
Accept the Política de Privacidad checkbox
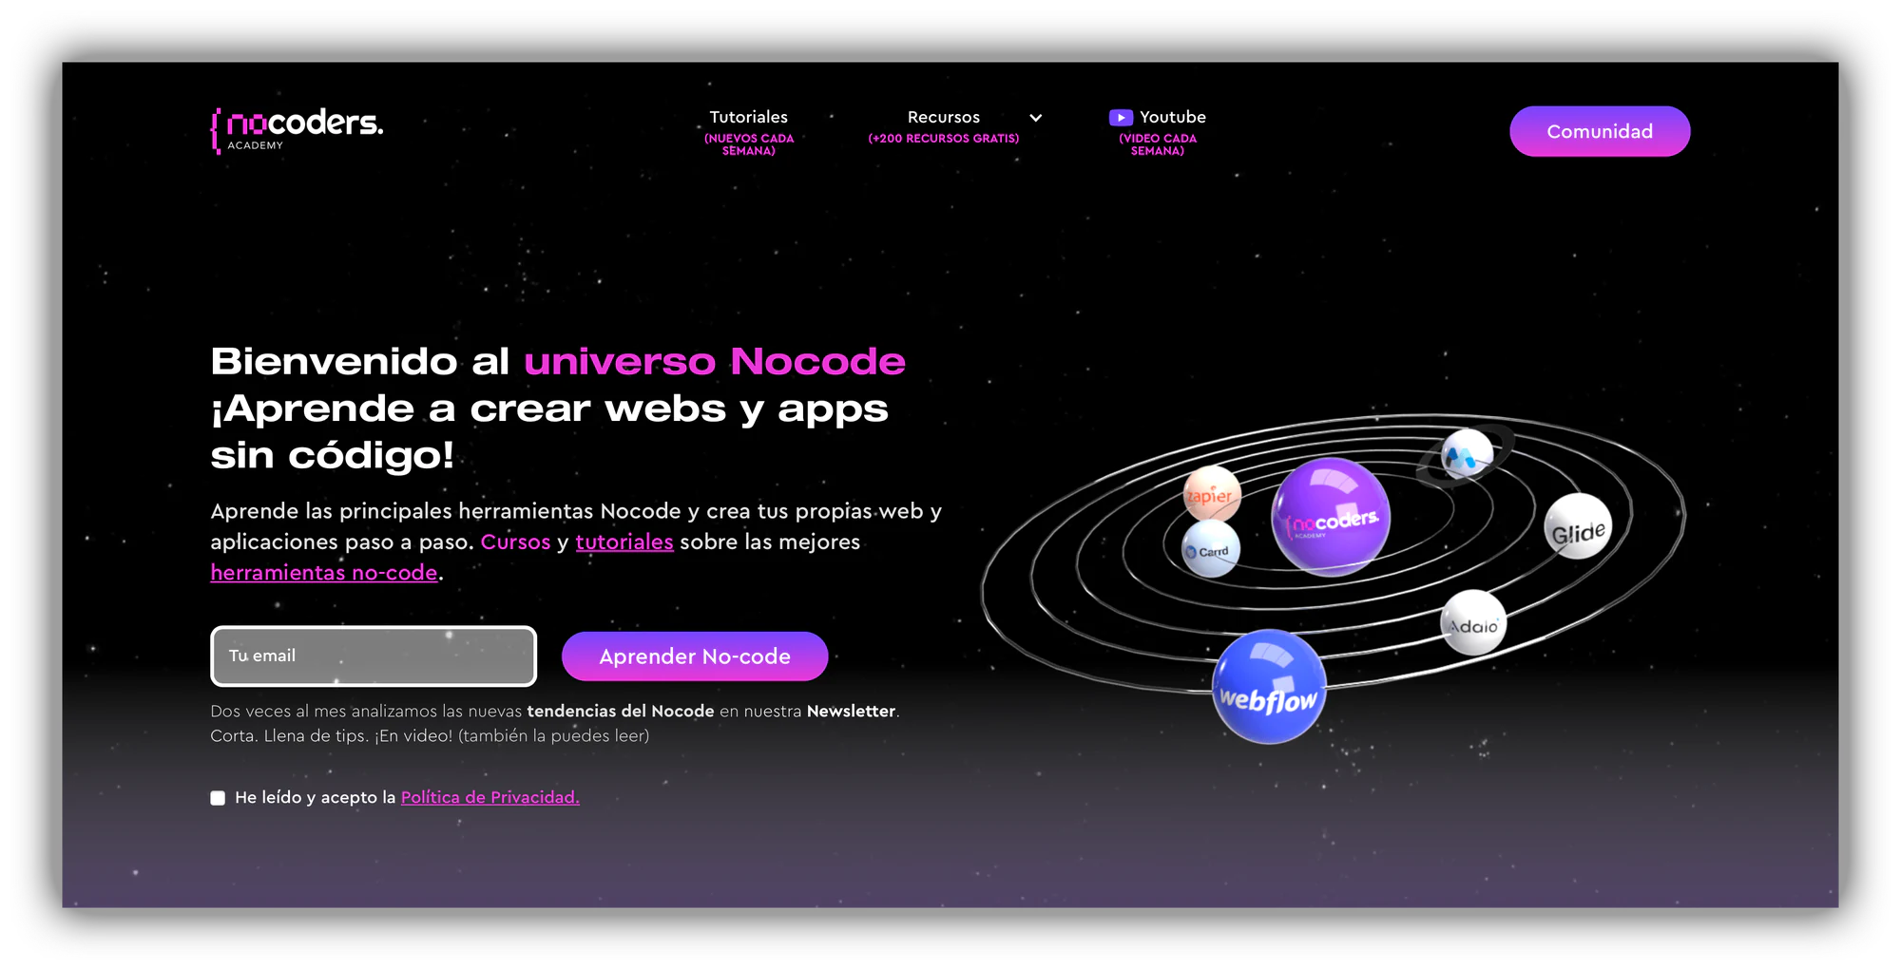(218, 798)
